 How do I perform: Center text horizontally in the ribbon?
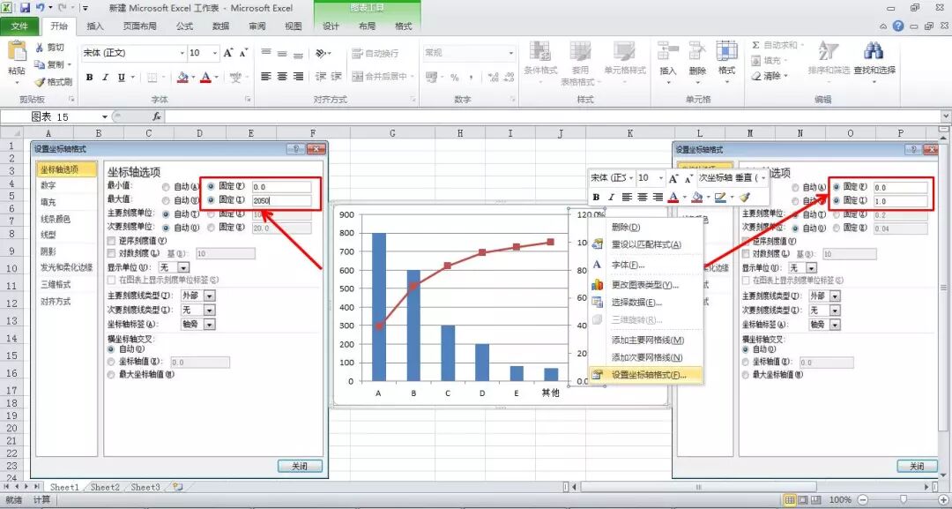(282, 77)
